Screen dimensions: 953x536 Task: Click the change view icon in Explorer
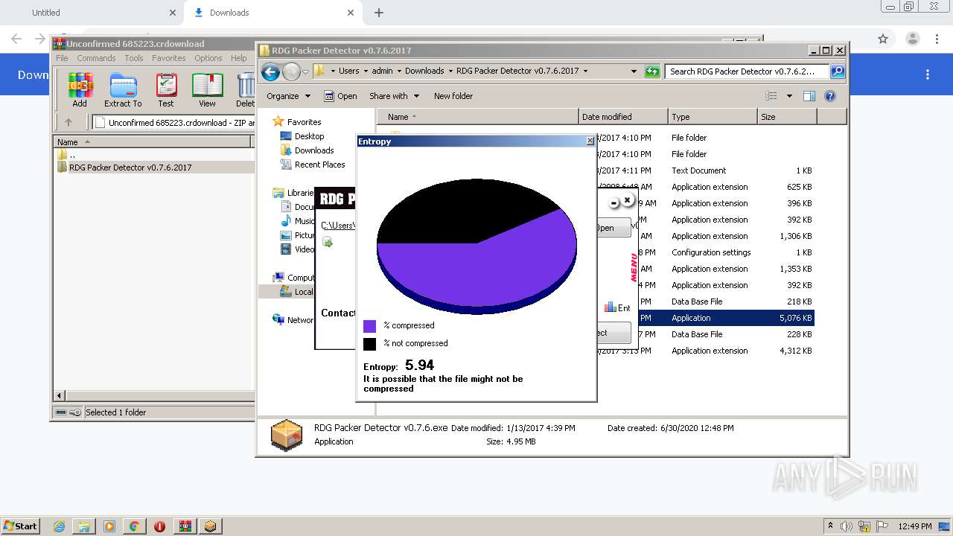[x=771, y=96]
